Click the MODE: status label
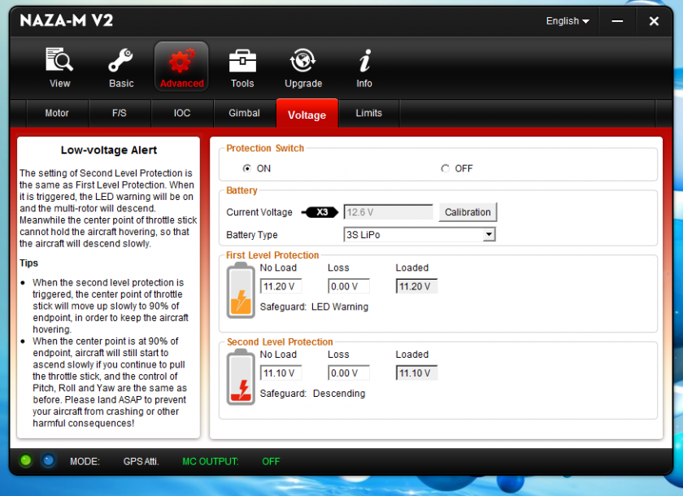This screenshot has height=496, width=683. 85,461
